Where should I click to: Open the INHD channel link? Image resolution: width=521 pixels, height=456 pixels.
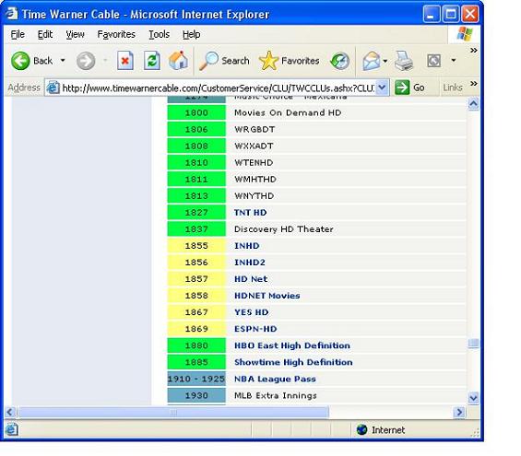(246, 246)
